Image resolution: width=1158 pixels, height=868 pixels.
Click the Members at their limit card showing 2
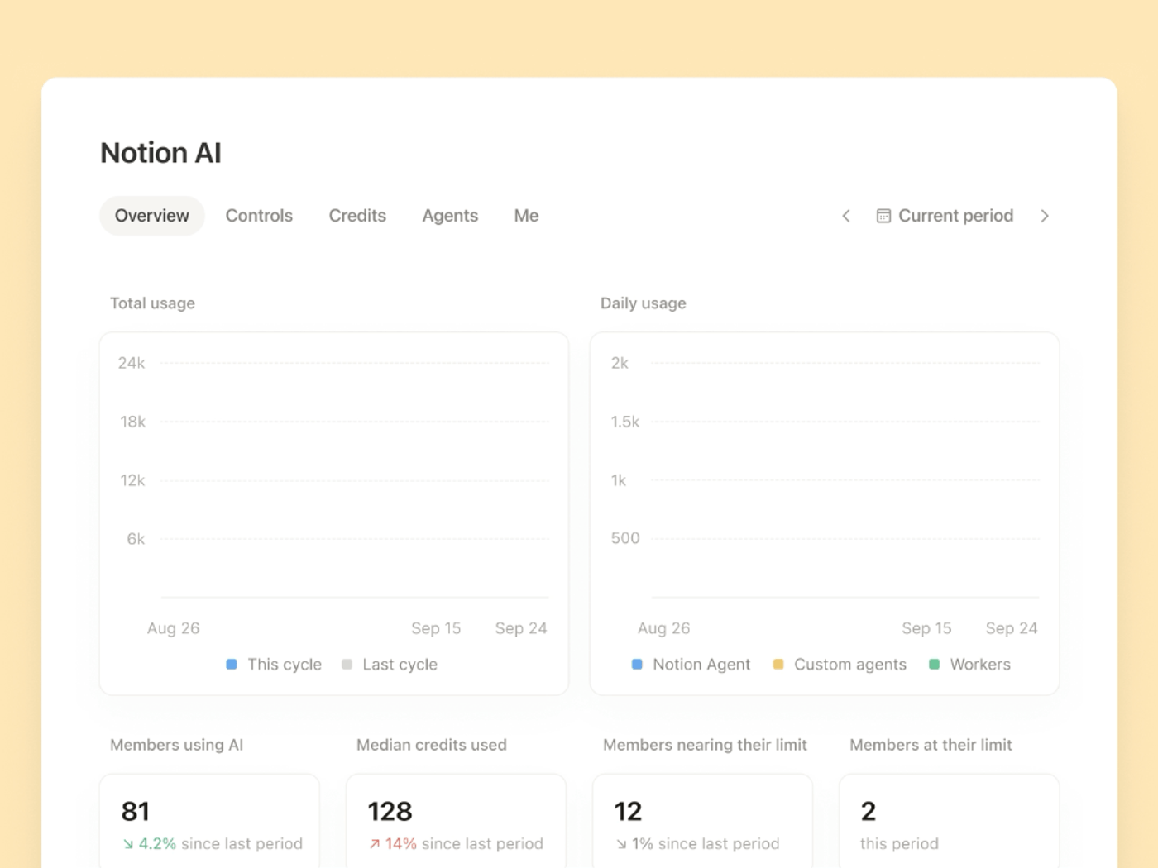click(949, 821)
